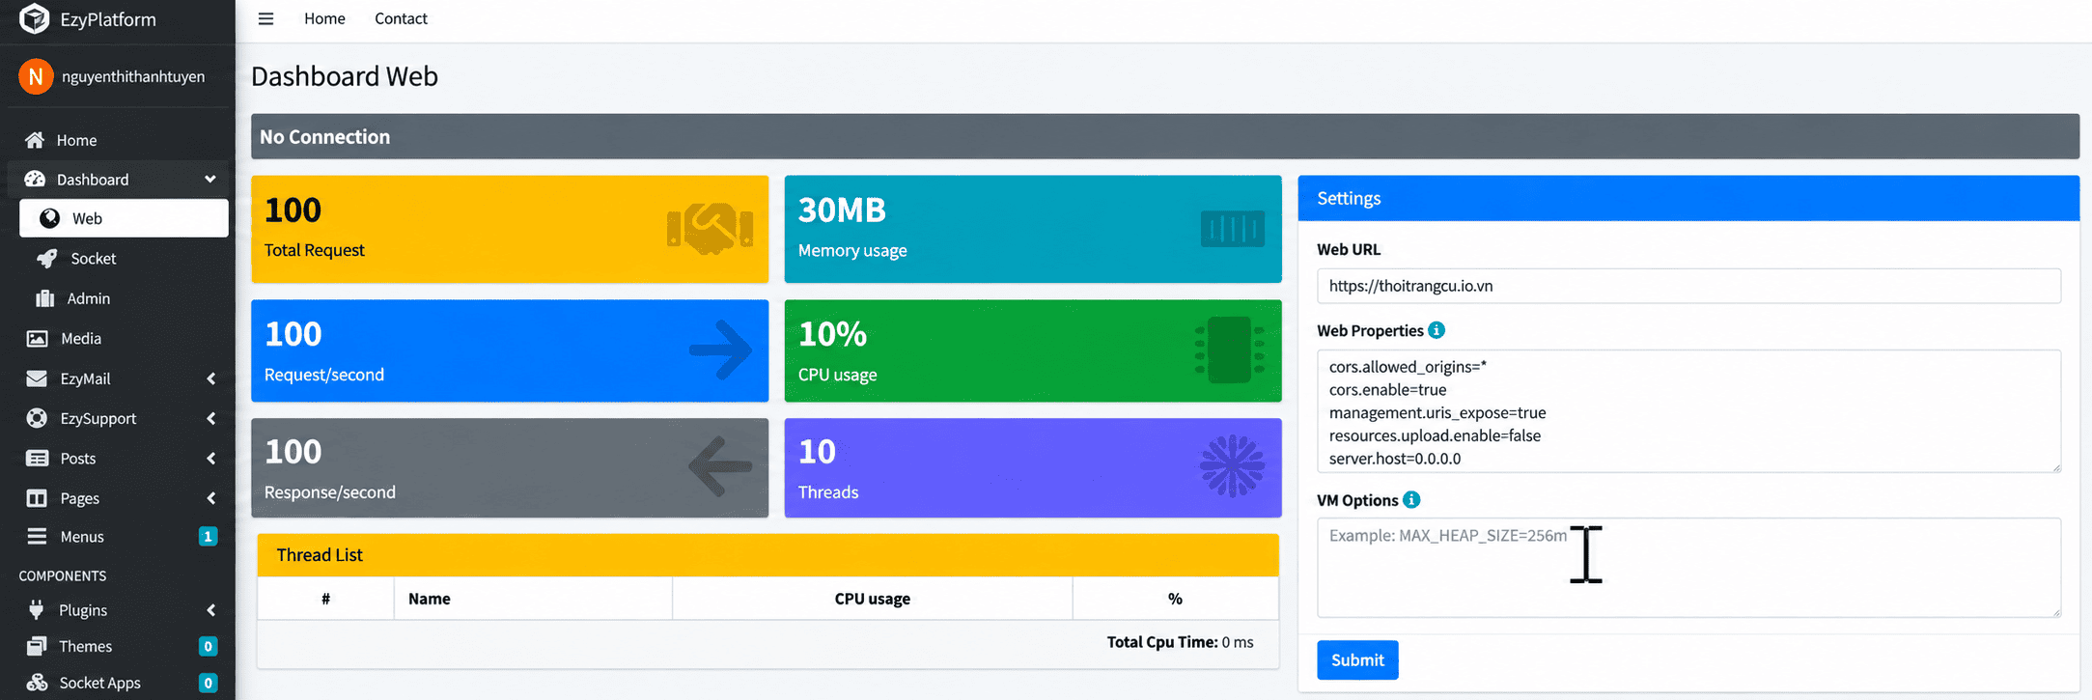Click the Thread List panel header

(767, 555)
